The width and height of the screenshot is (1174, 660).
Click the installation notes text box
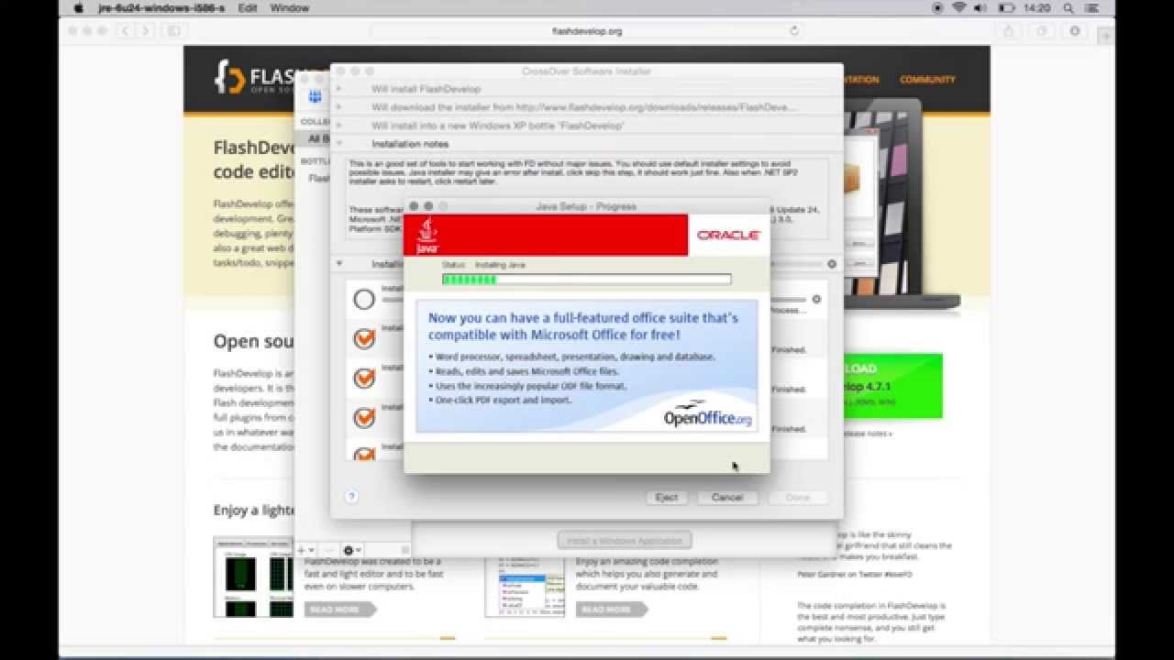pos(587,200)
